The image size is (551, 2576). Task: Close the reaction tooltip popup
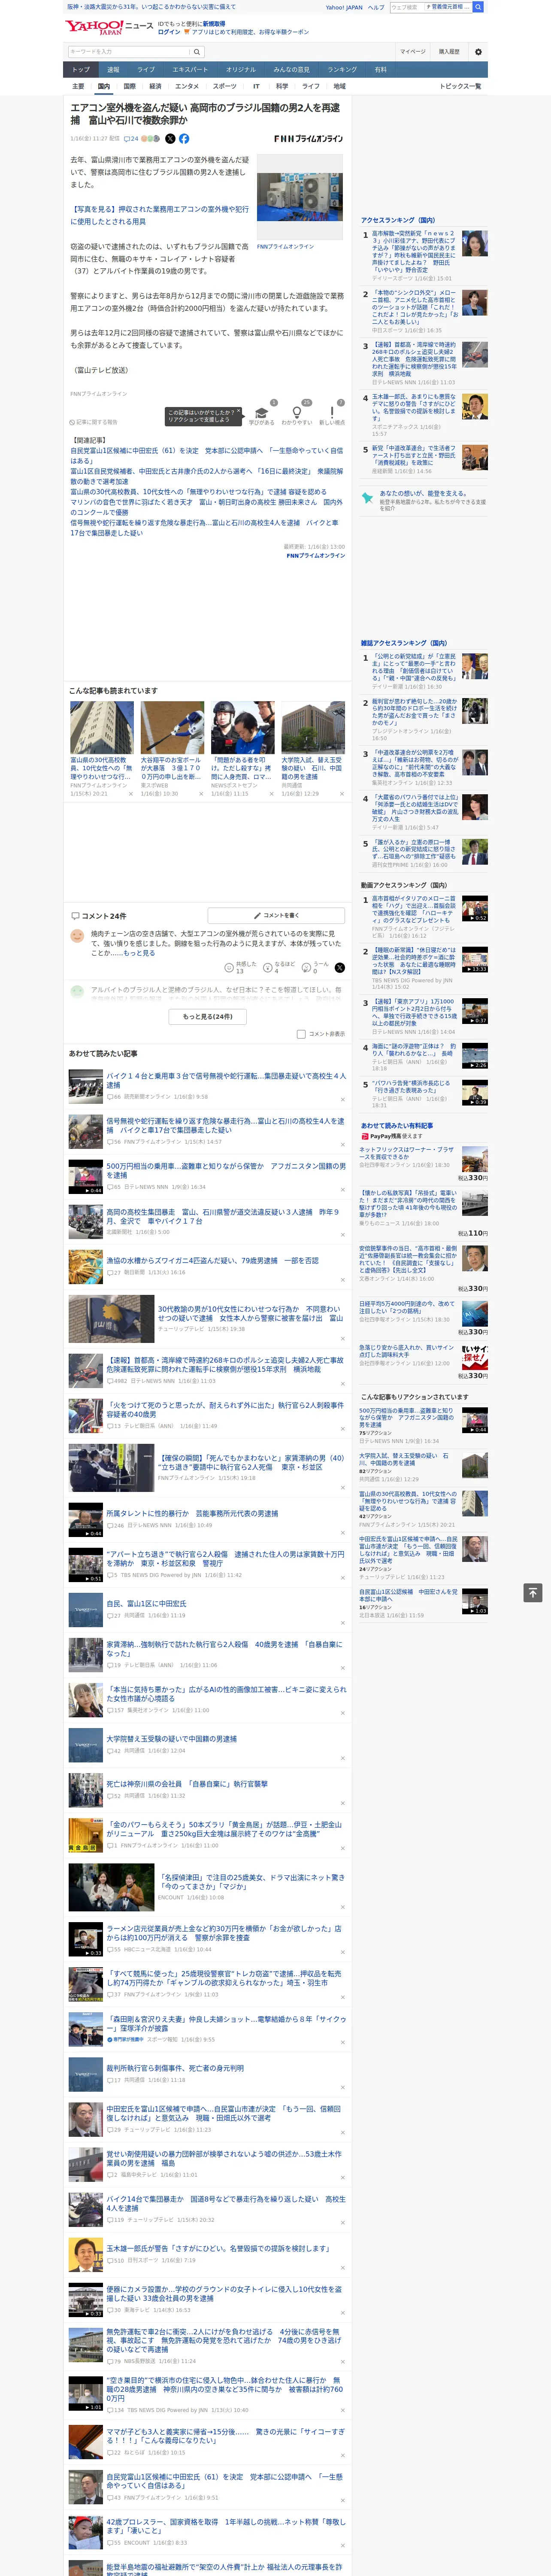238,410
